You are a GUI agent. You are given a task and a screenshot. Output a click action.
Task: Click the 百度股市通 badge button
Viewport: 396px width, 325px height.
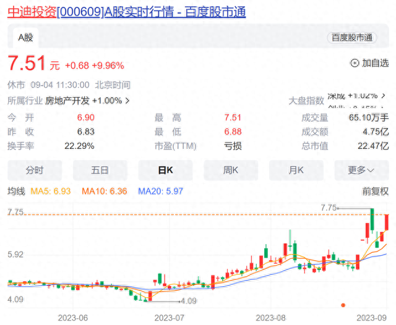click(352, 38)
